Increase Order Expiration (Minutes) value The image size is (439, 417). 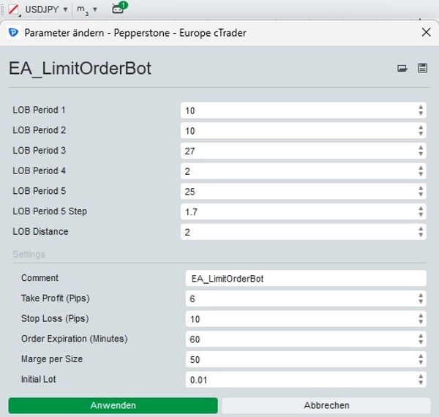point(421,336)
